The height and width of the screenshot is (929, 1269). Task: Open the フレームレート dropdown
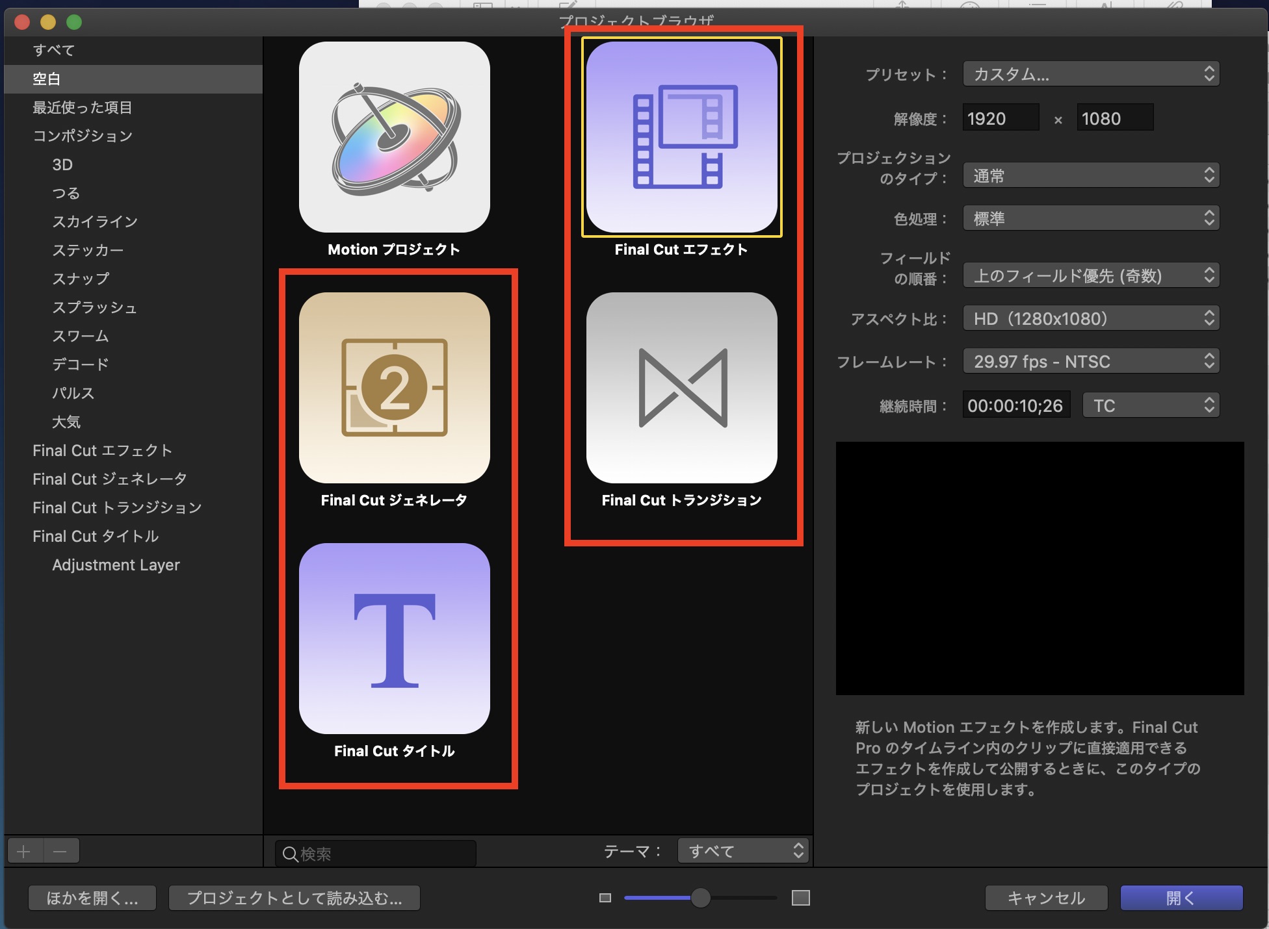(1090, 361)
